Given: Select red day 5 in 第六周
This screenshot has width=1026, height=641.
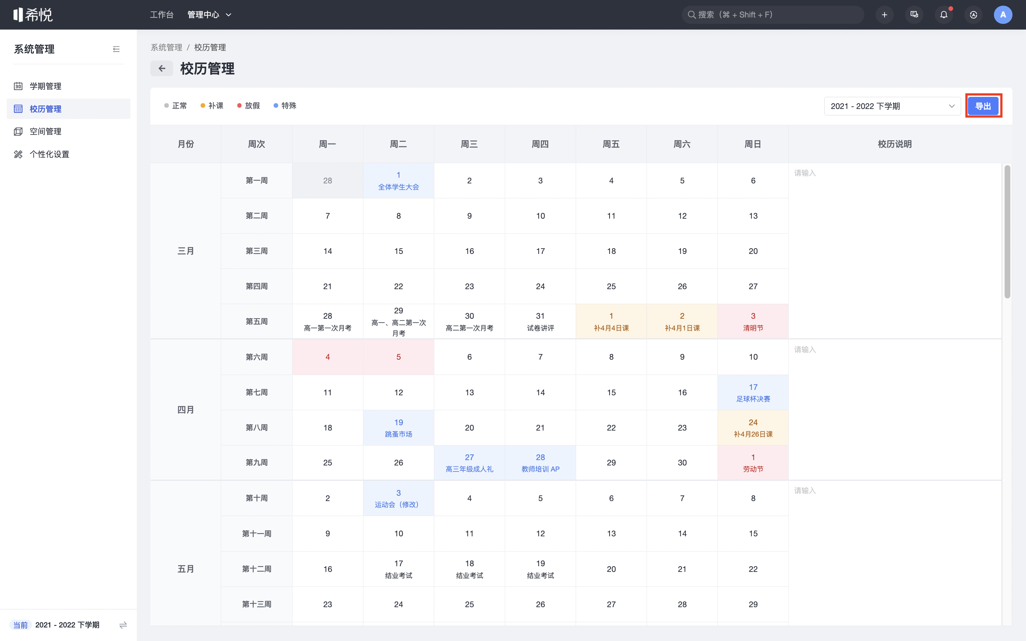Looking at the screenshot, I should 399,357.
